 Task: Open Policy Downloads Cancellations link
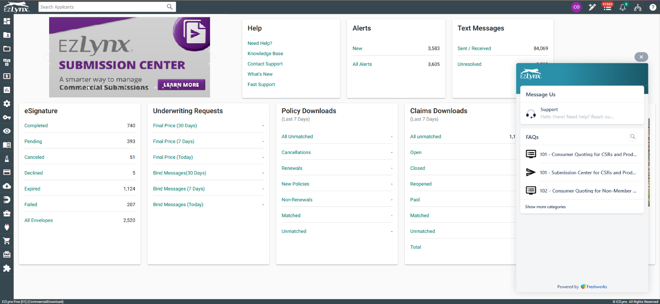point(296,152)
